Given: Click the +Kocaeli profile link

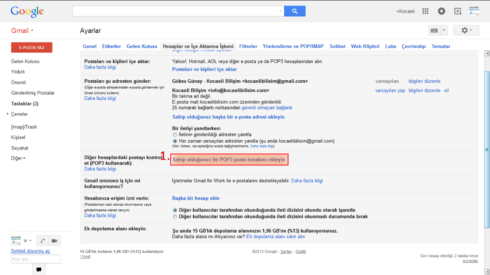Looking at the screenshot, I should click(405, 11).
